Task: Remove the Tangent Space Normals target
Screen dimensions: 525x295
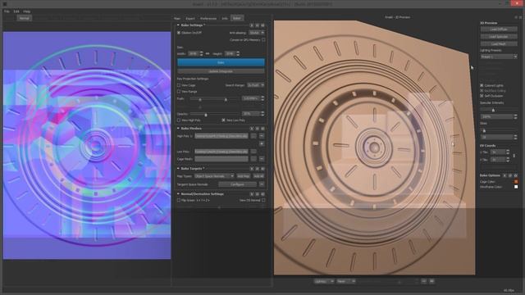Action: point(262,184)
